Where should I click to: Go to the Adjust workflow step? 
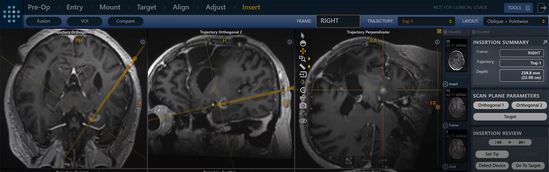click(x=216, y=7)
